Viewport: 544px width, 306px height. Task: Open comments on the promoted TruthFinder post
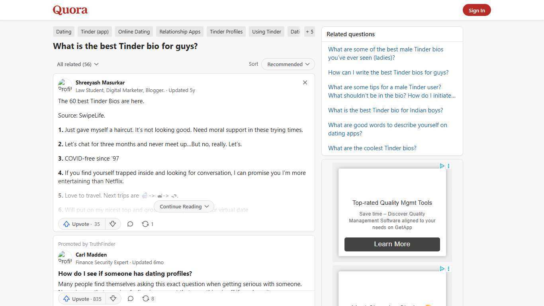pyautogui.click(x=130, y=298)
